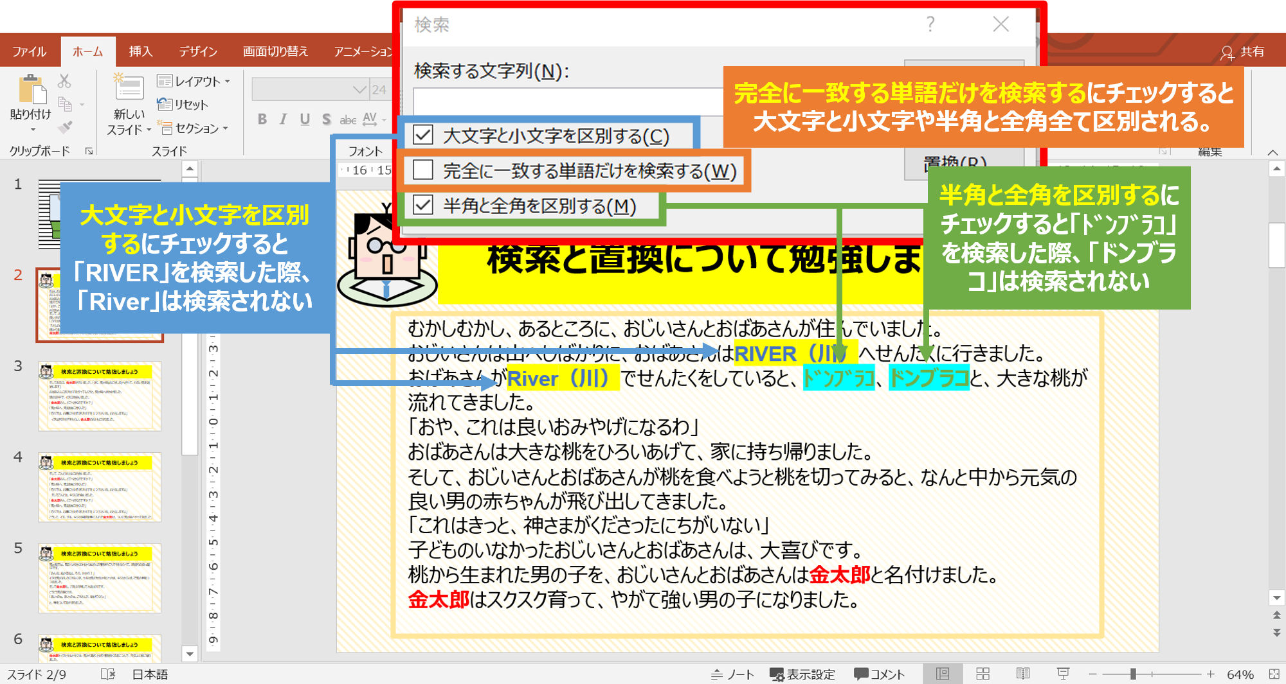Open the font name dropdown

[x=359, y=90]
